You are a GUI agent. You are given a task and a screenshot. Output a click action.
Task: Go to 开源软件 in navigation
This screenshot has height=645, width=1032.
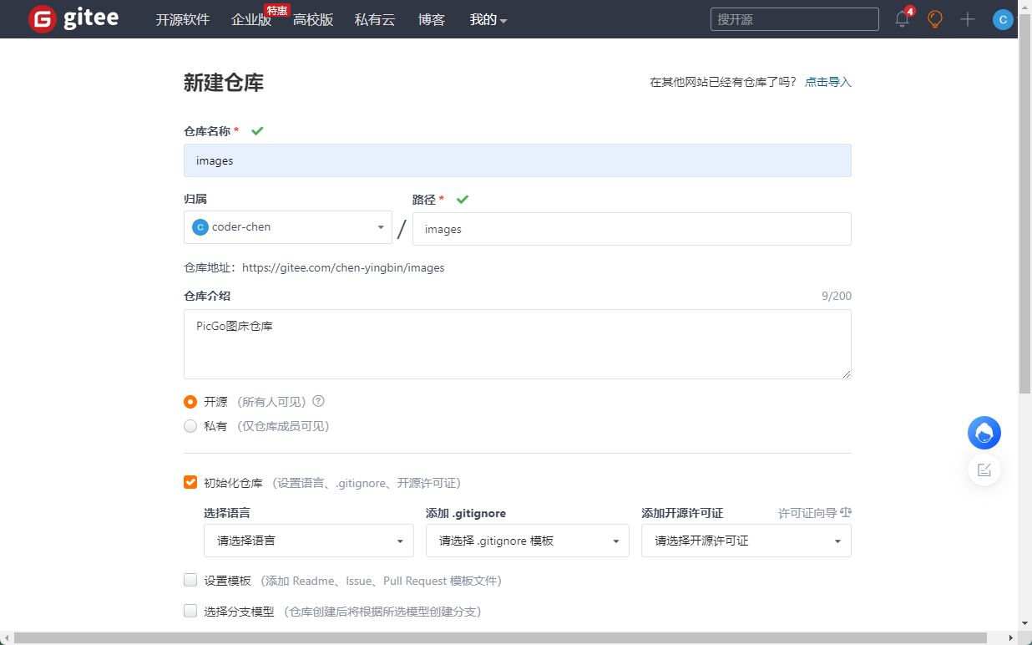(x=182, y=20)
